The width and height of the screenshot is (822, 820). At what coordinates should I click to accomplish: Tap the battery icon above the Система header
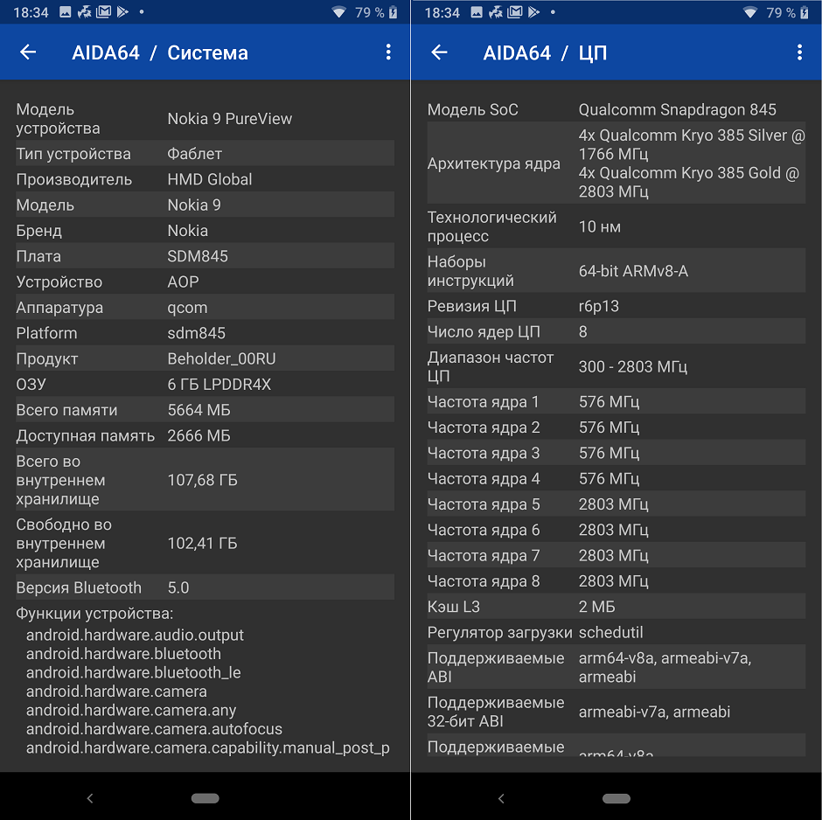[393, 12]
